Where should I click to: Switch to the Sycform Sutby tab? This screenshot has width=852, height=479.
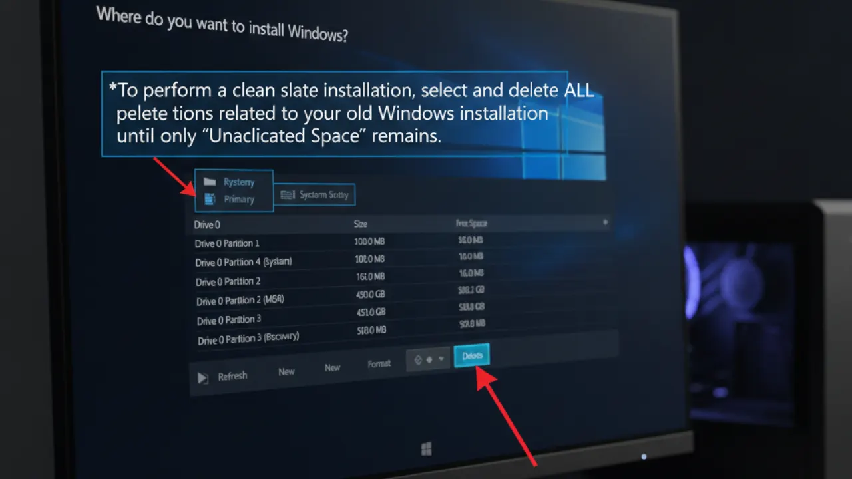coord(315,195)
